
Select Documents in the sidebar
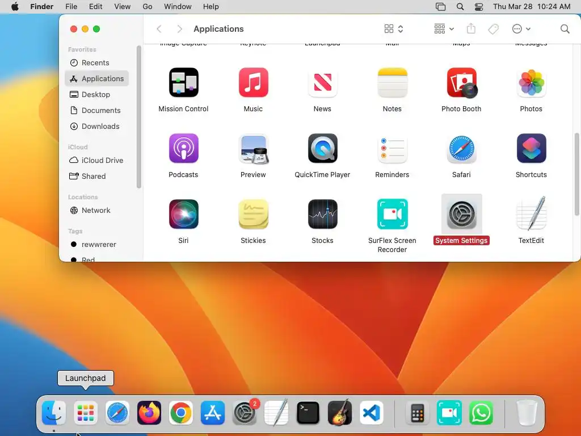click(96, 111)
